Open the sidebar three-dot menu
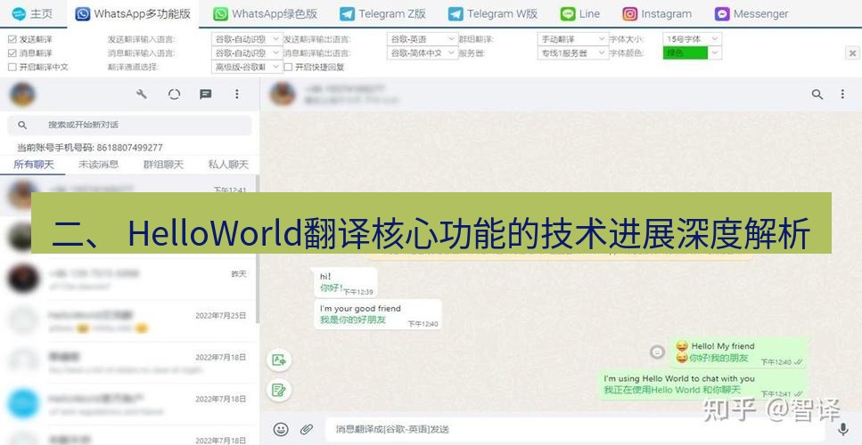 (x=237, y=94)
